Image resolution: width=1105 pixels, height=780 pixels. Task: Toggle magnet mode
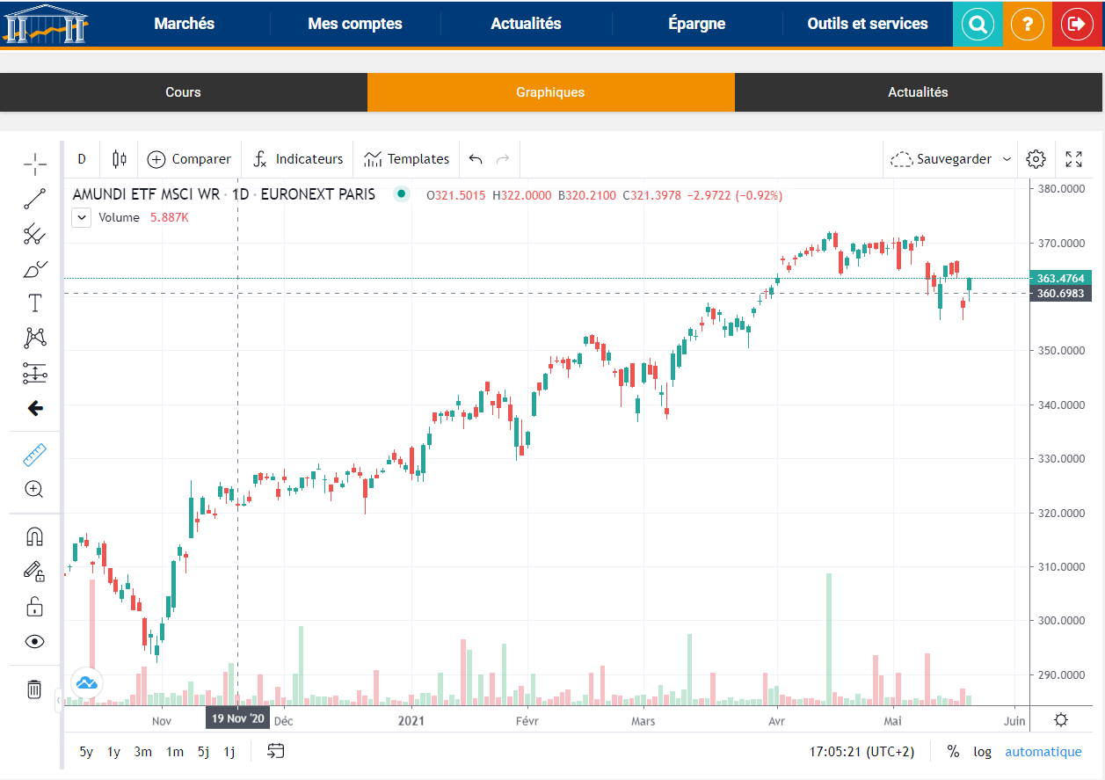tap(35, 537)
